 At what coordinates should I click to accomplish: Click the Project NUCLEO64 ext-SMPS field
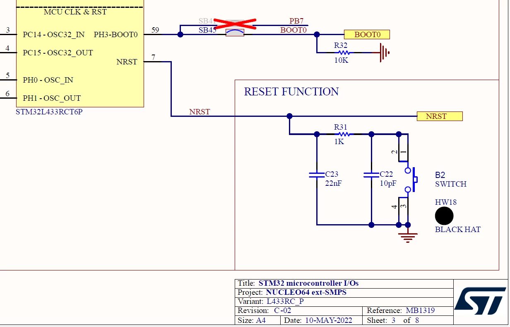click(344, 292)
